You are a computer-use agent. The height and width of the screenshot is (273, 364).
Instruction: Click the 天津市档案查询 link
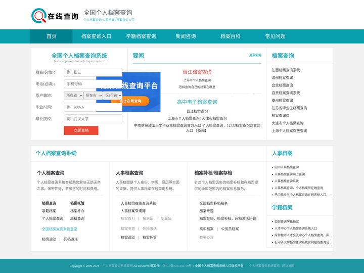214,118
